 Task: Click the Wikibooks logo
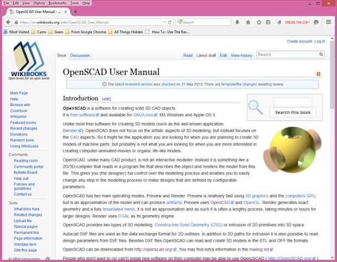[x=29, y=61]
